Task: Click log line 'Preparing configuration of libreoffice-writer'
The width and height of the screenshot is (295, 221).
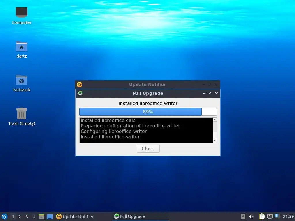Action: point(130,126)
